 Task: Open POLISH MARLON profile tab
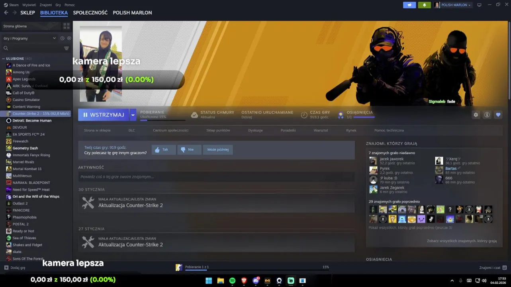[x=132, y=13]
